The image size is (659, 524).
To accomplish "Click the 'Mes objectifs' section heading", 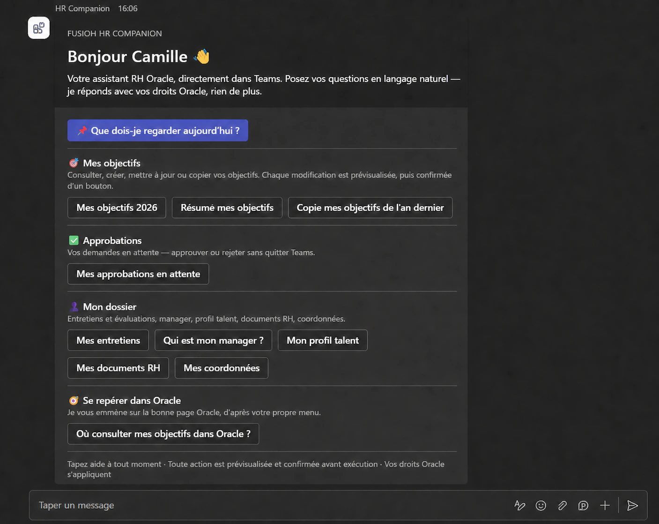I will [x=111, y=163].
